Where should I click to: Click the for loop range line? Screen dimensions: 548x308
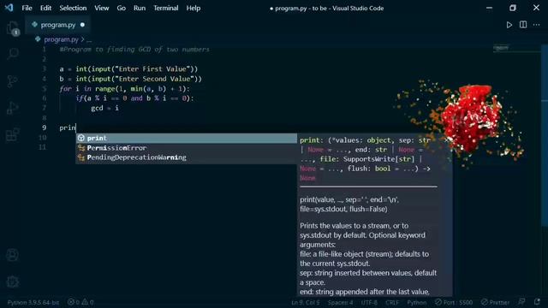click(124, 89)
